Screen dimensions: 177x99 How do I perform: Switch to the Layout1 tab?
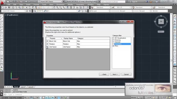tap(23, 87)
